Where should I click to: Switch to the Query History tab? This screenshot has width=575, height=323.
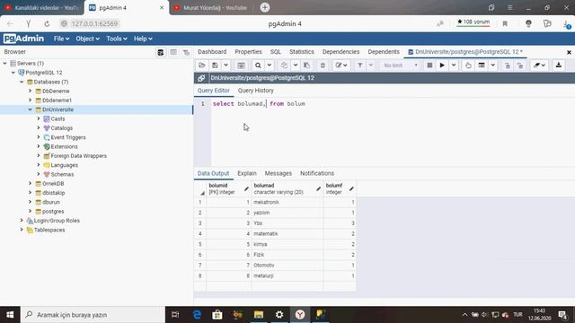[255, 91]
